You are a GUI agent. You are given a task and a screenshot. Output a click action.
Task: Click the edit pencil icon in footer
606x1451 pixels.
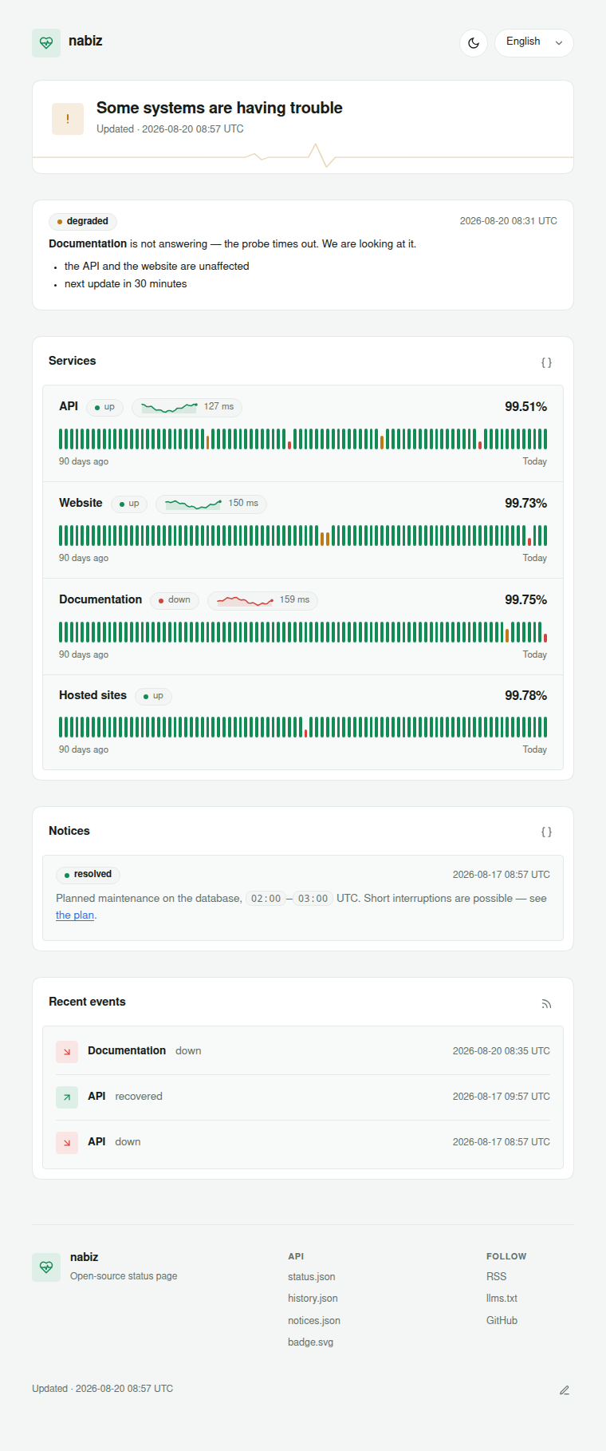pos(565,1390)
